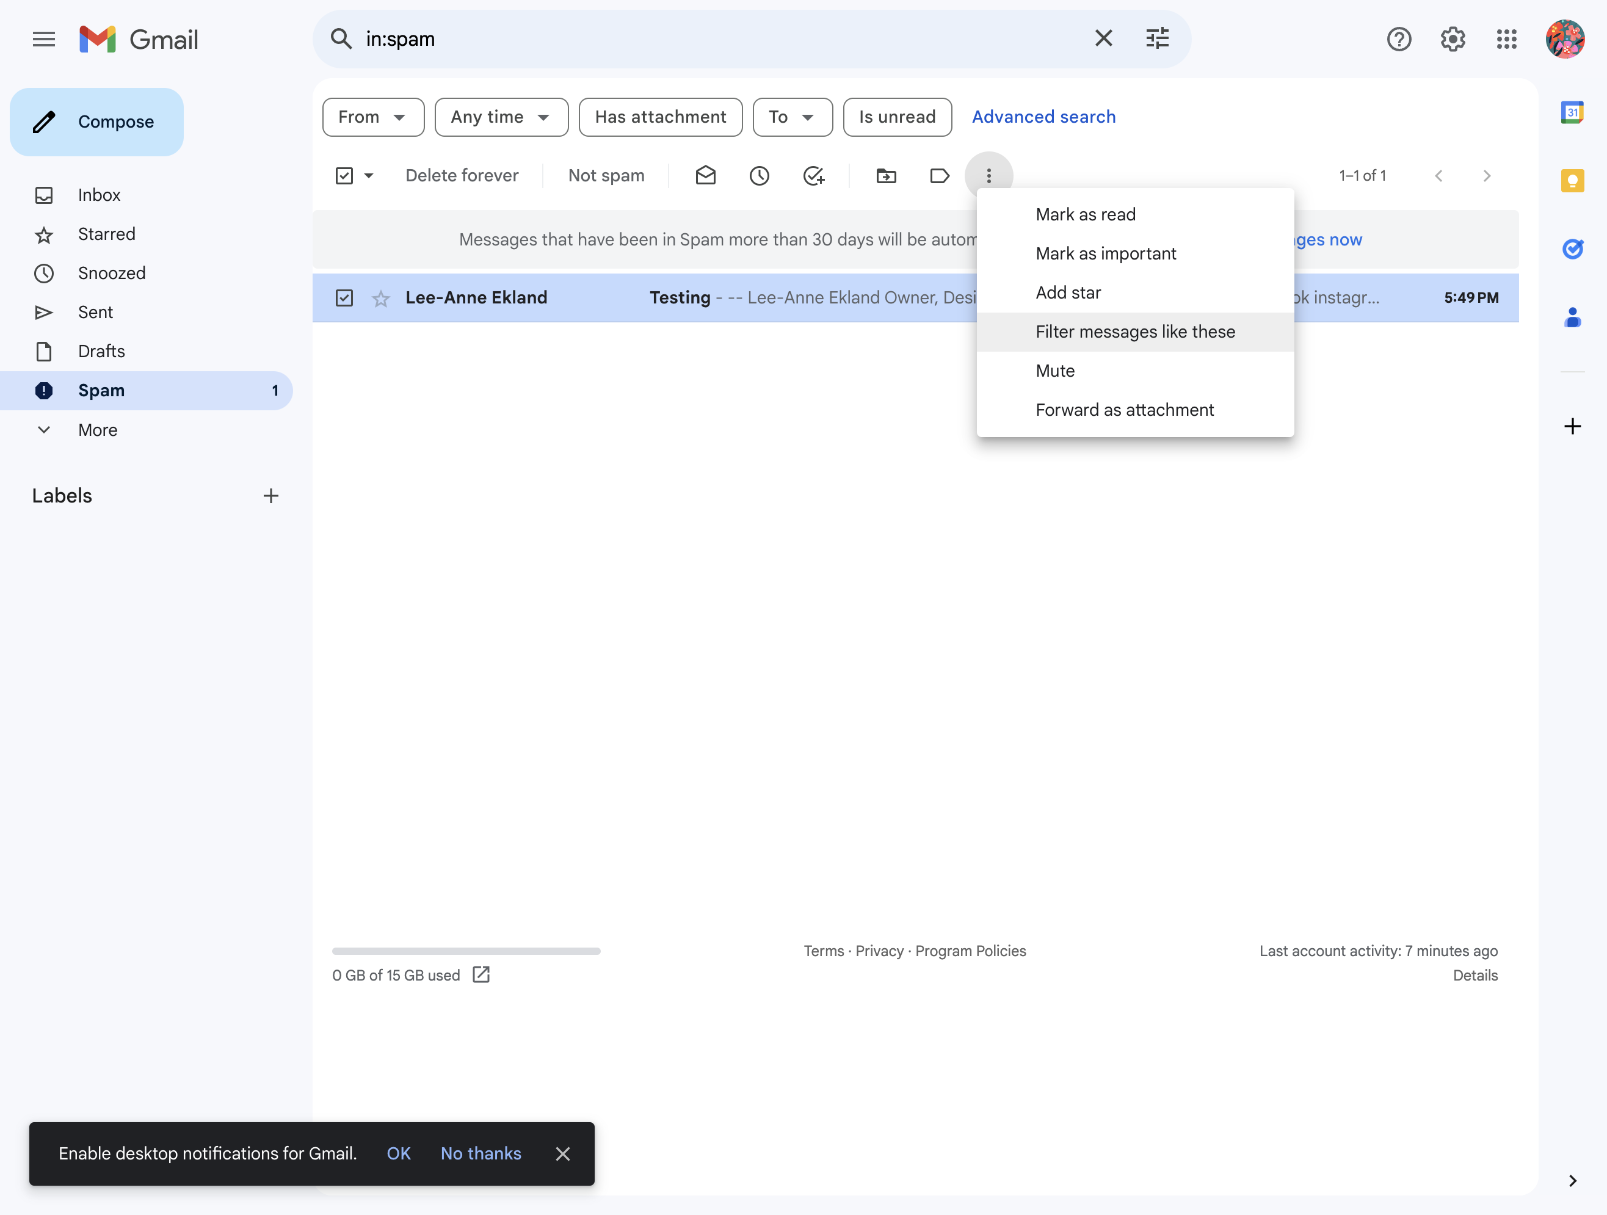
Task: Add to Tasks toolbar icon
Action: 814,176
